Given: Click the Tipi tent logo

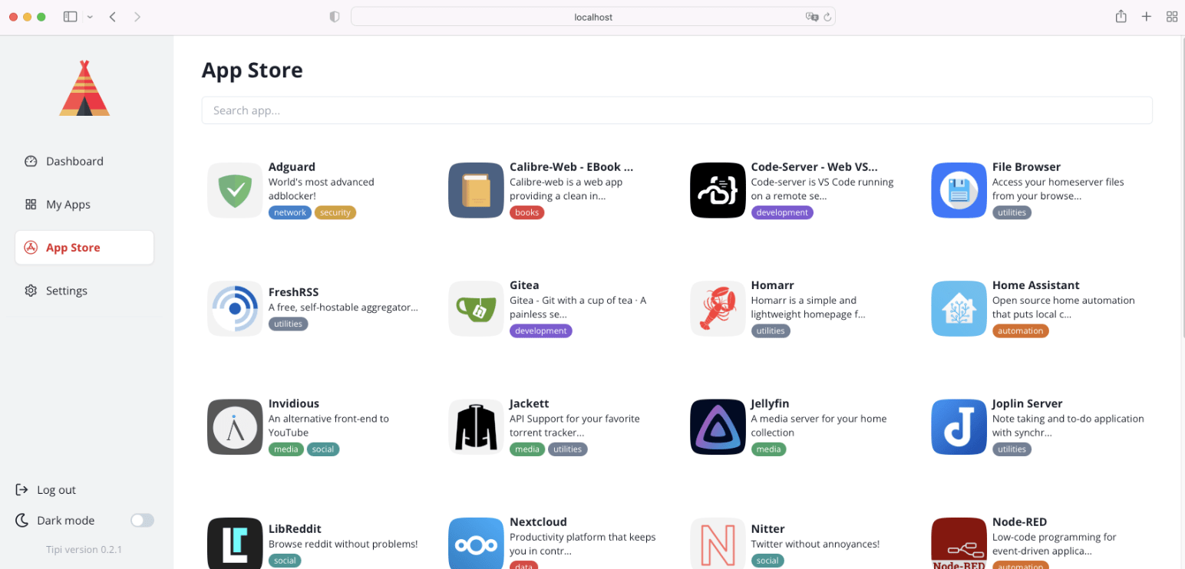Looking at the screenshot, I should click(84, 88).
